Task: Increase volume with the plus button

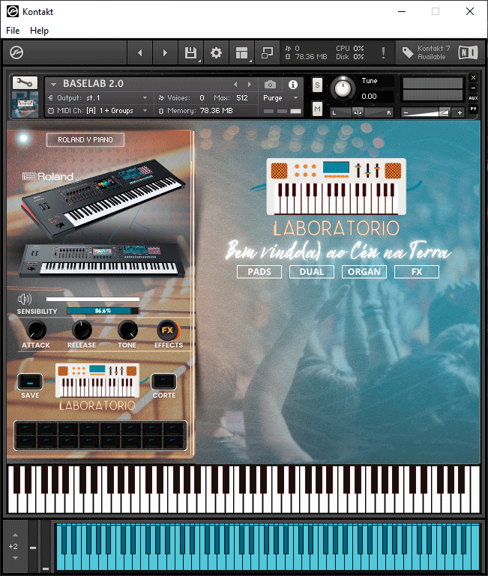Action: (460, 112)
